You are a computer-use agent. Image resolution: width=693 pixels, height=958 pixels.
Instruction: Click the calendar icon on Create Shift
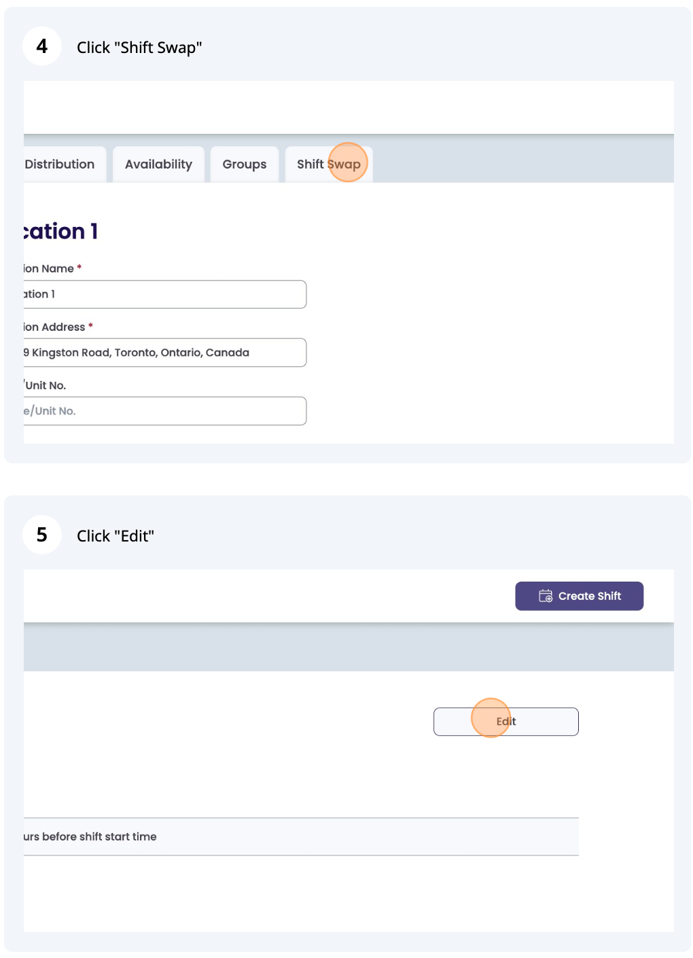[546, 596]
